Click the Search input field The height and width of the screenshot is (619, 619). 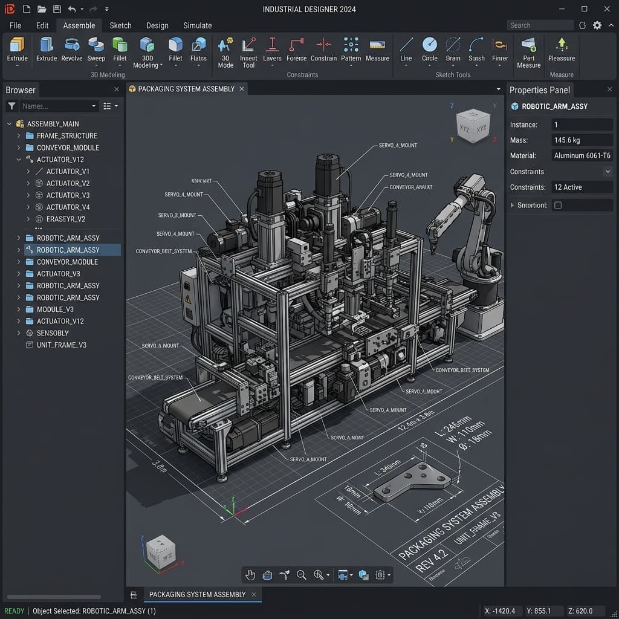[x=540, y=25]
